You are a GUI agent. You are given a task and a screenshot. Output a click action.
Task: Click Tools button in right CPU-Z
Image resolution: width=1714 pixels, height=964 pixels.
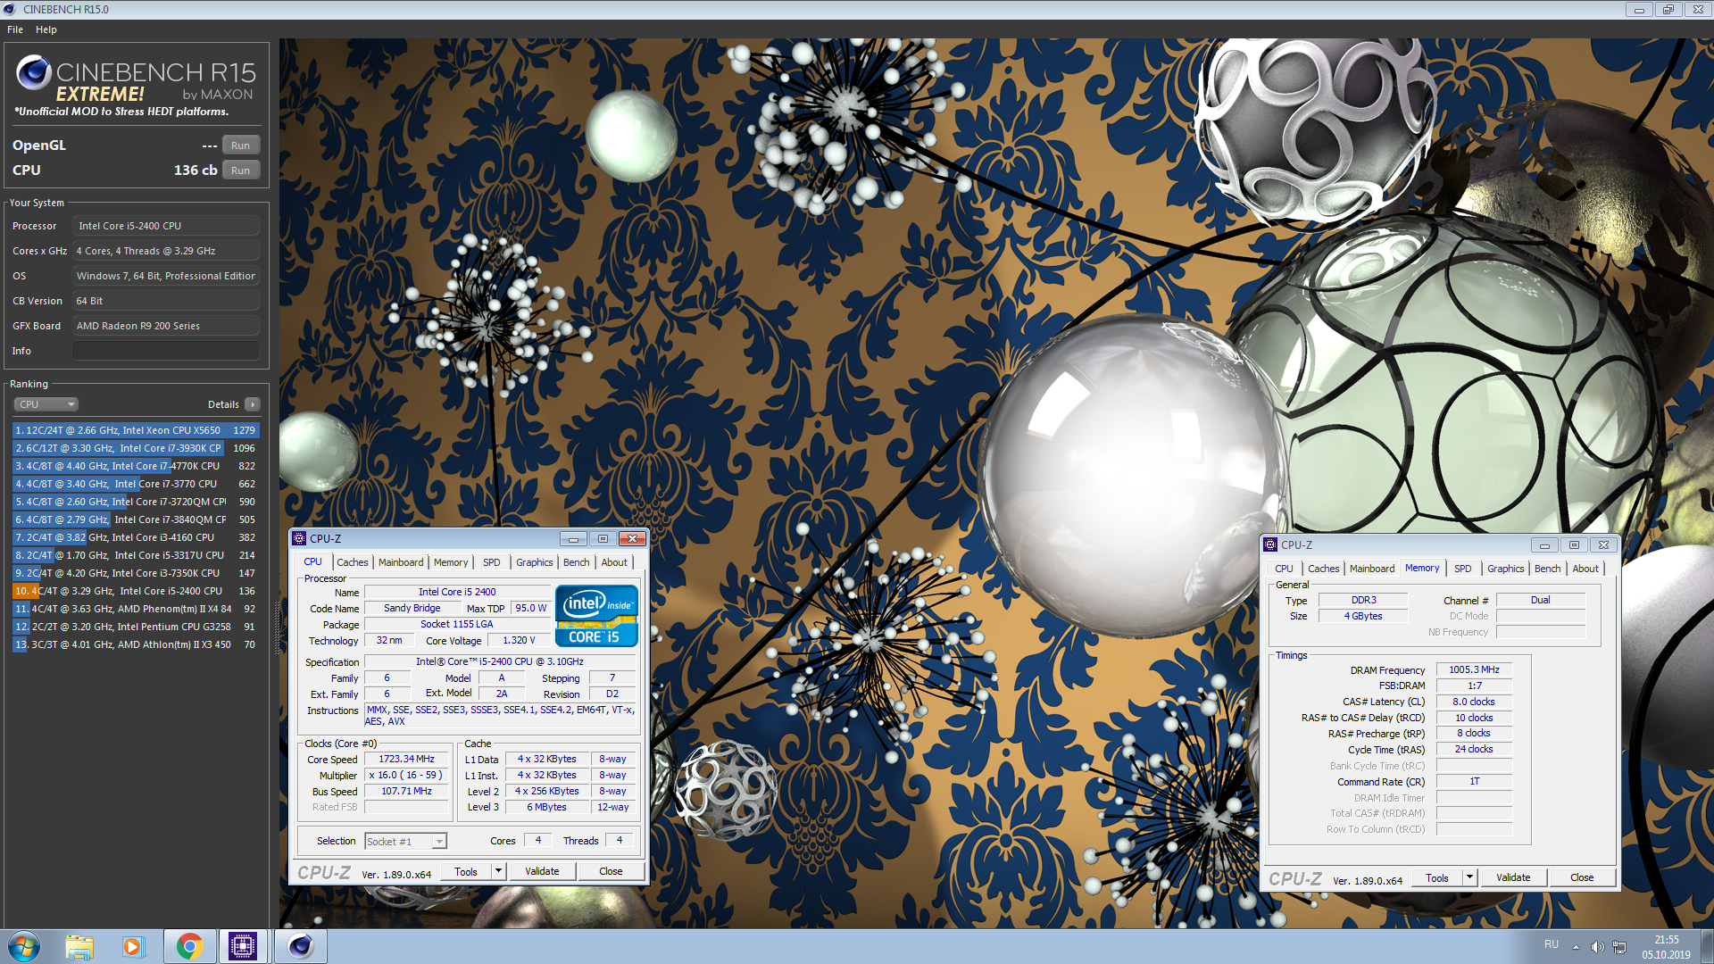[1437, 878]
